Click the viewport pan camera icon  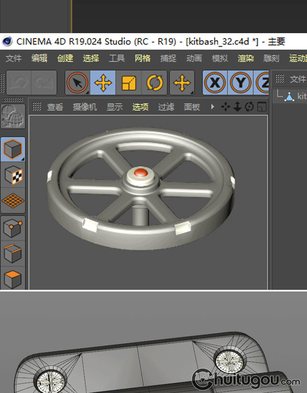226,107
